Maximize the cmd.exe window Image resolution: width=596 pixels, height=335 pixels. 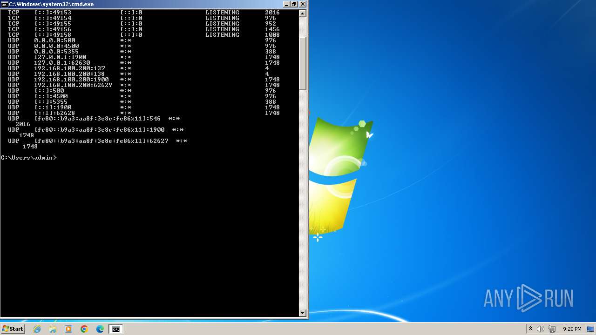(294, 4)
